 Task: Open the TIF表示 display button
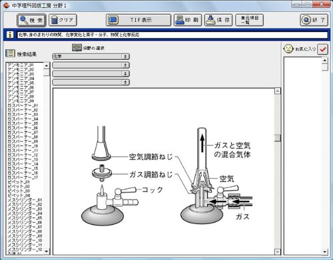(139, 20)
